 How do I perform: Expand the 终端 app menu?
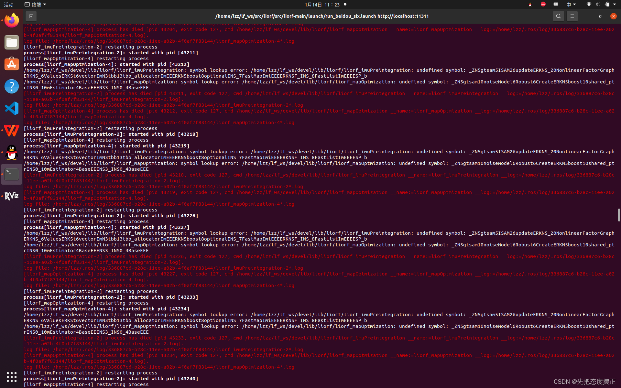[x=36, y=5]
